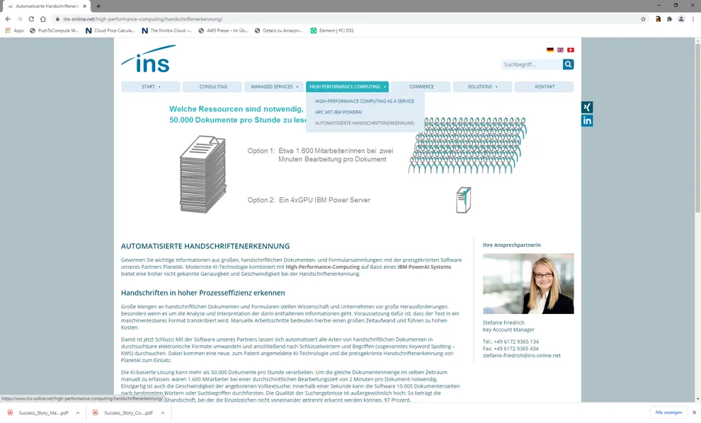Screen dimensions: 701x423
Task: Open a new browser tab
Action: coord(98,6)
